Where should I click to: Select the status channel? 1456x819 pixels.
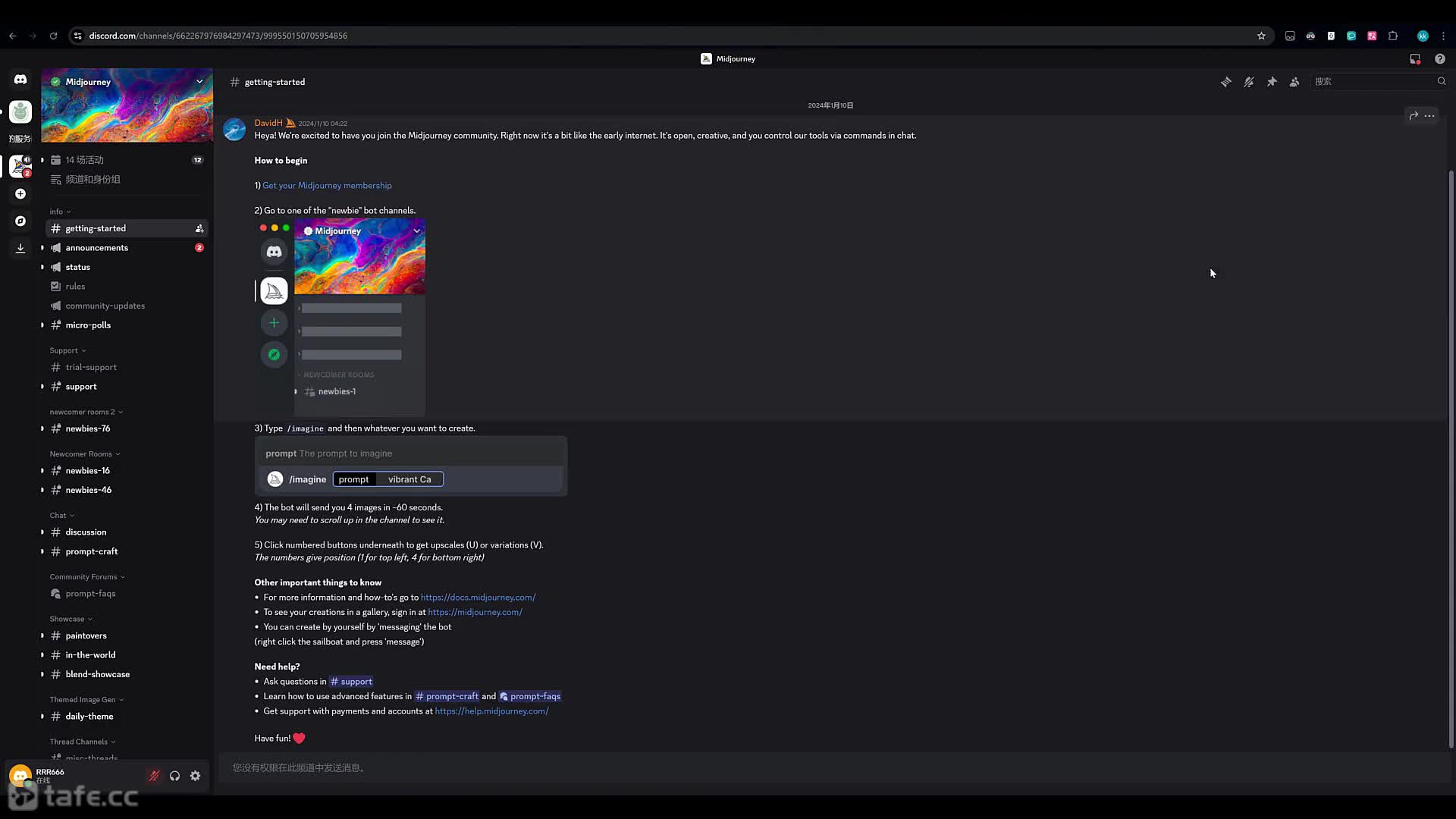(126, 267)
